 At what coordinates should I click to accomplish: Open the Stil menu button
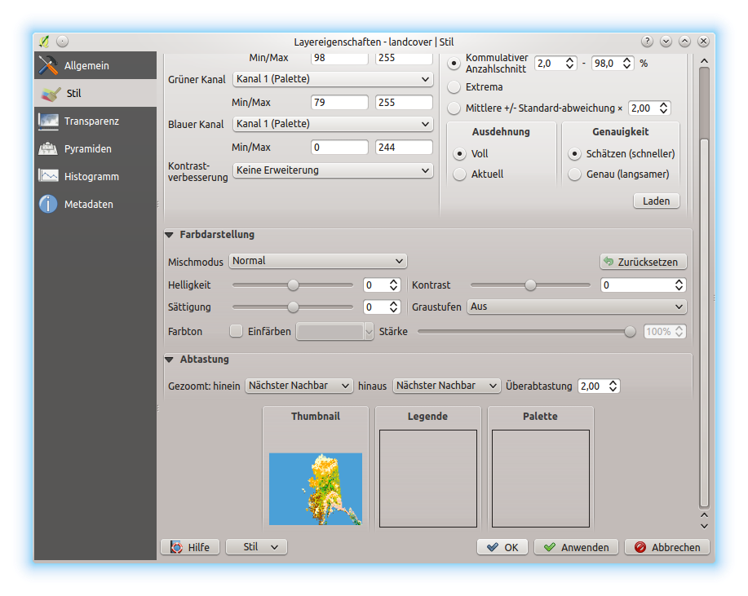(x=256, y=547)
